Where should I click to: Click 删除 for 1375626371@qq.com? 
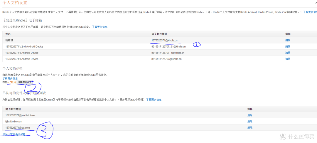pos(250,128)
